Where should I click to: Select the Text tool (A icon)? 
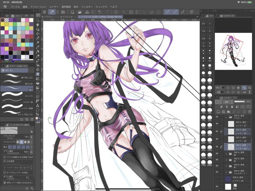37,106
